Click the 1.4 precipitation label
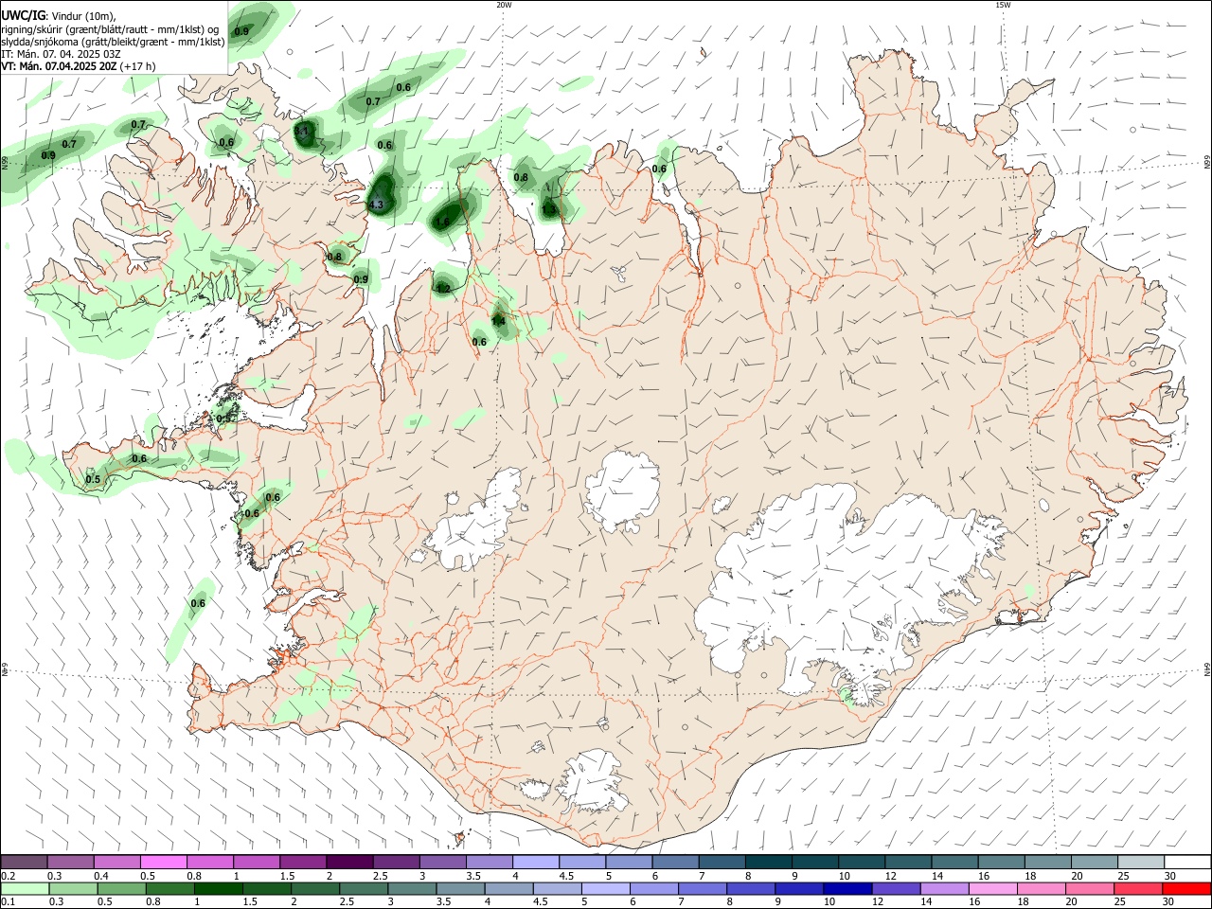The width and height of the screenshot is (1212, 909). pos(498,322)
